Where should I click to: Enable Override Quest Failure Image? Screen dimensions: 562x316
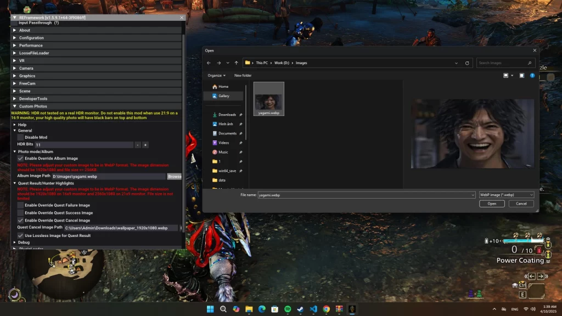tap(20, 205)
